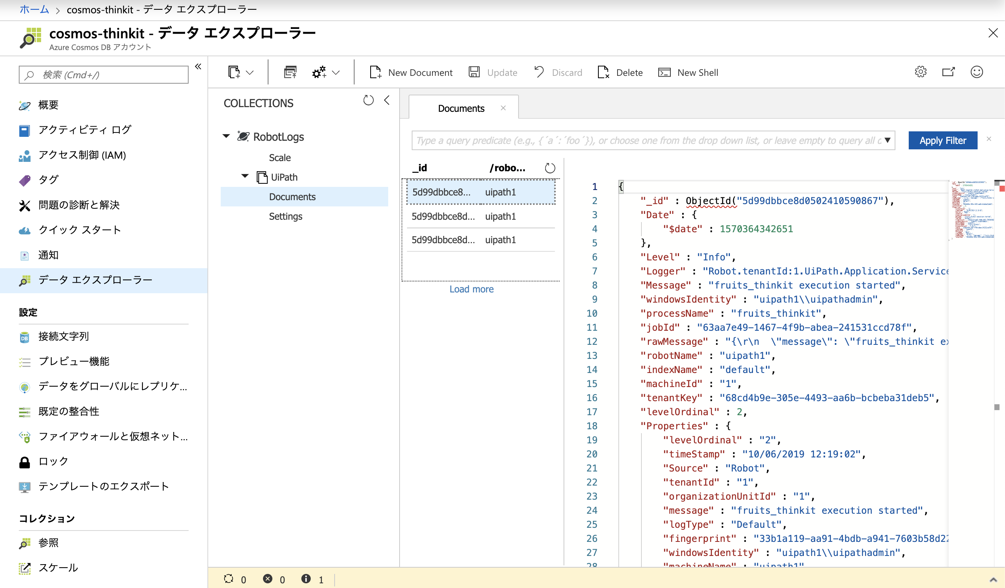Open Data Explorer in full screen icon
Viewport: 1005px width, 588px height.
948,72
